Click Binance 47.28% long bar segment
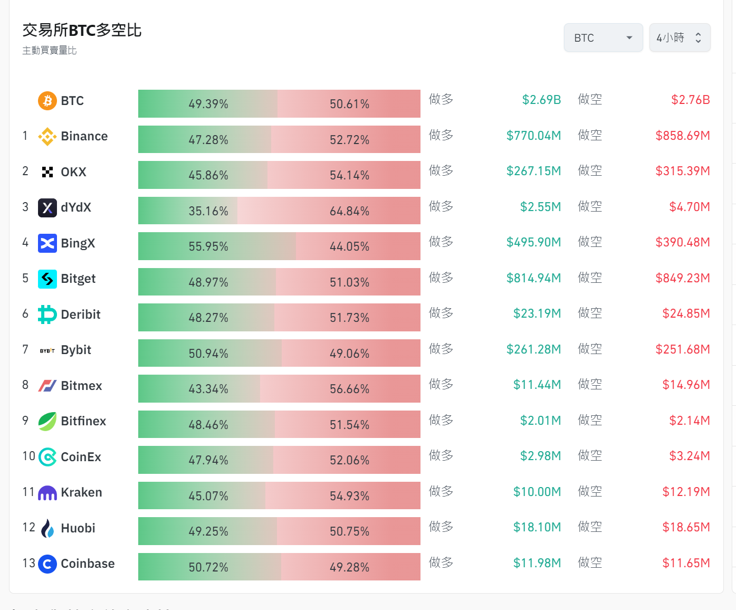 point(205,139)
